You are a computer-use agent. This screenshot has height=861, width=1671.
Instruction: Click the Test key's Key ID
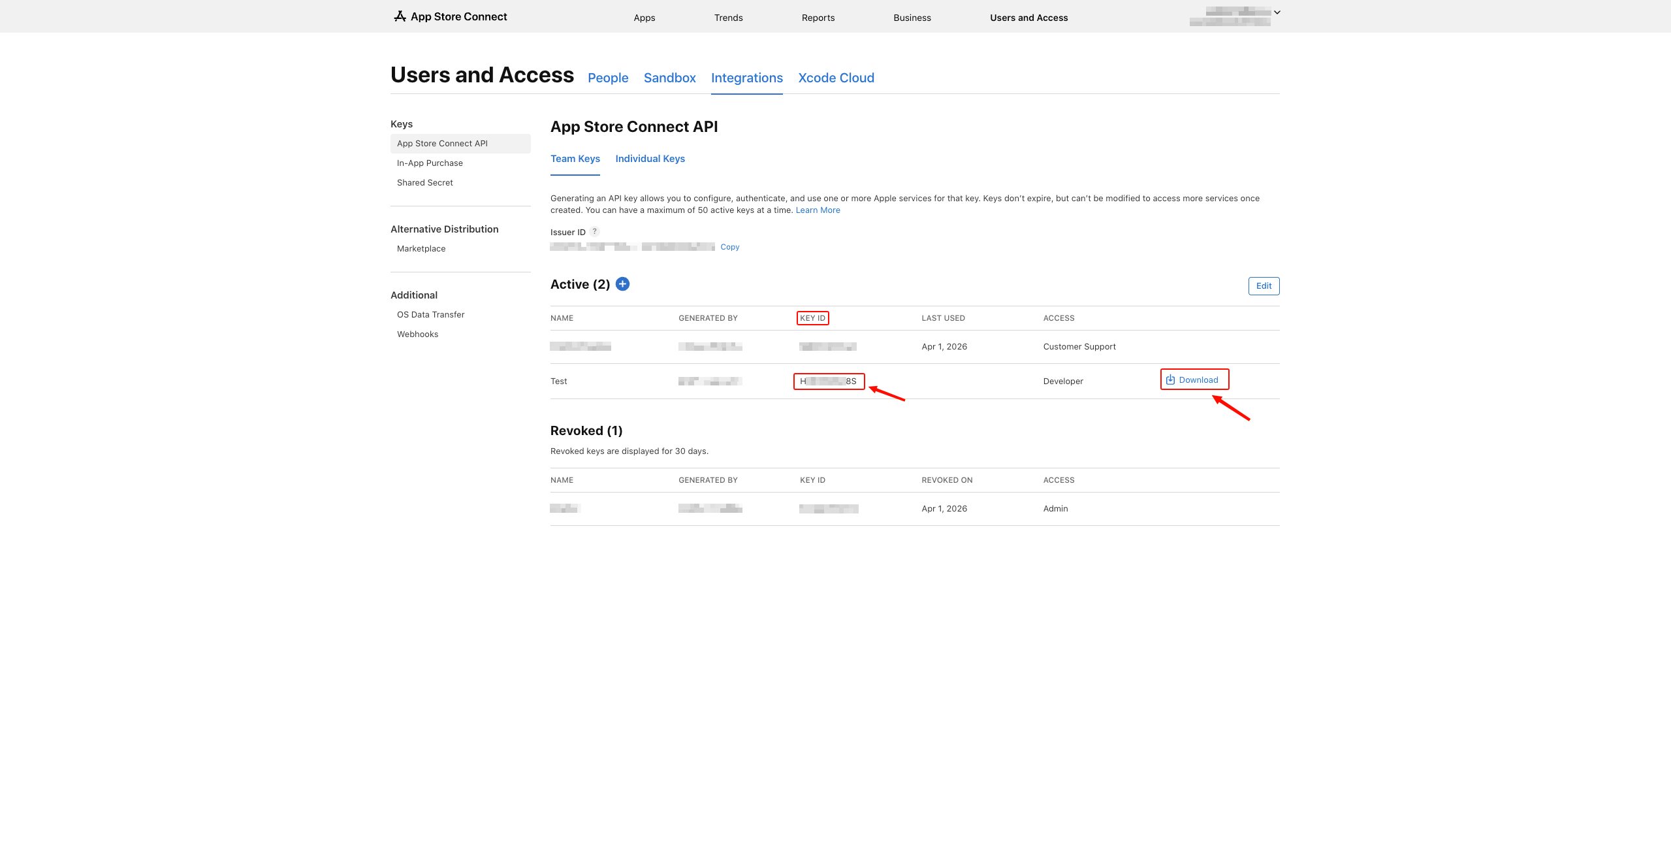pos(829,382)
